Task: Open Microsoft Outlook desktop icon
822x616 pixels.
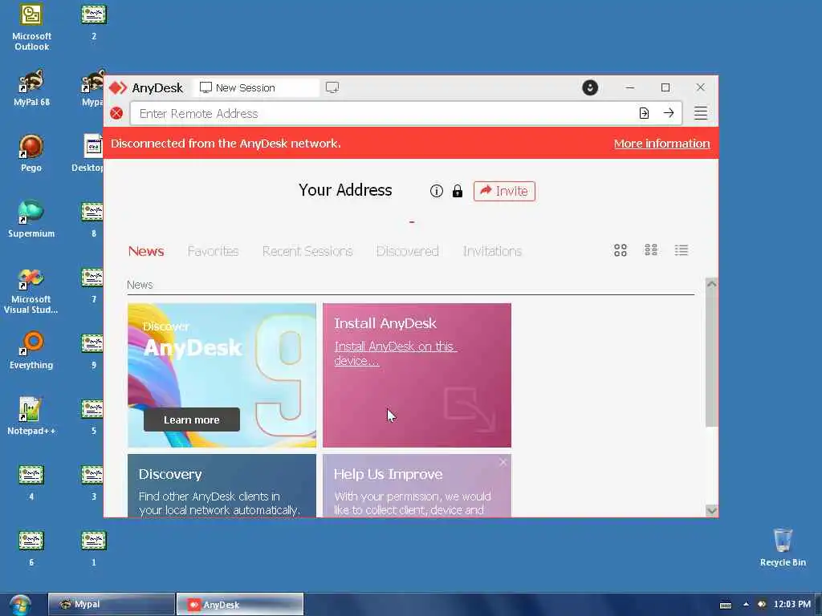Action: coord(31,27)
